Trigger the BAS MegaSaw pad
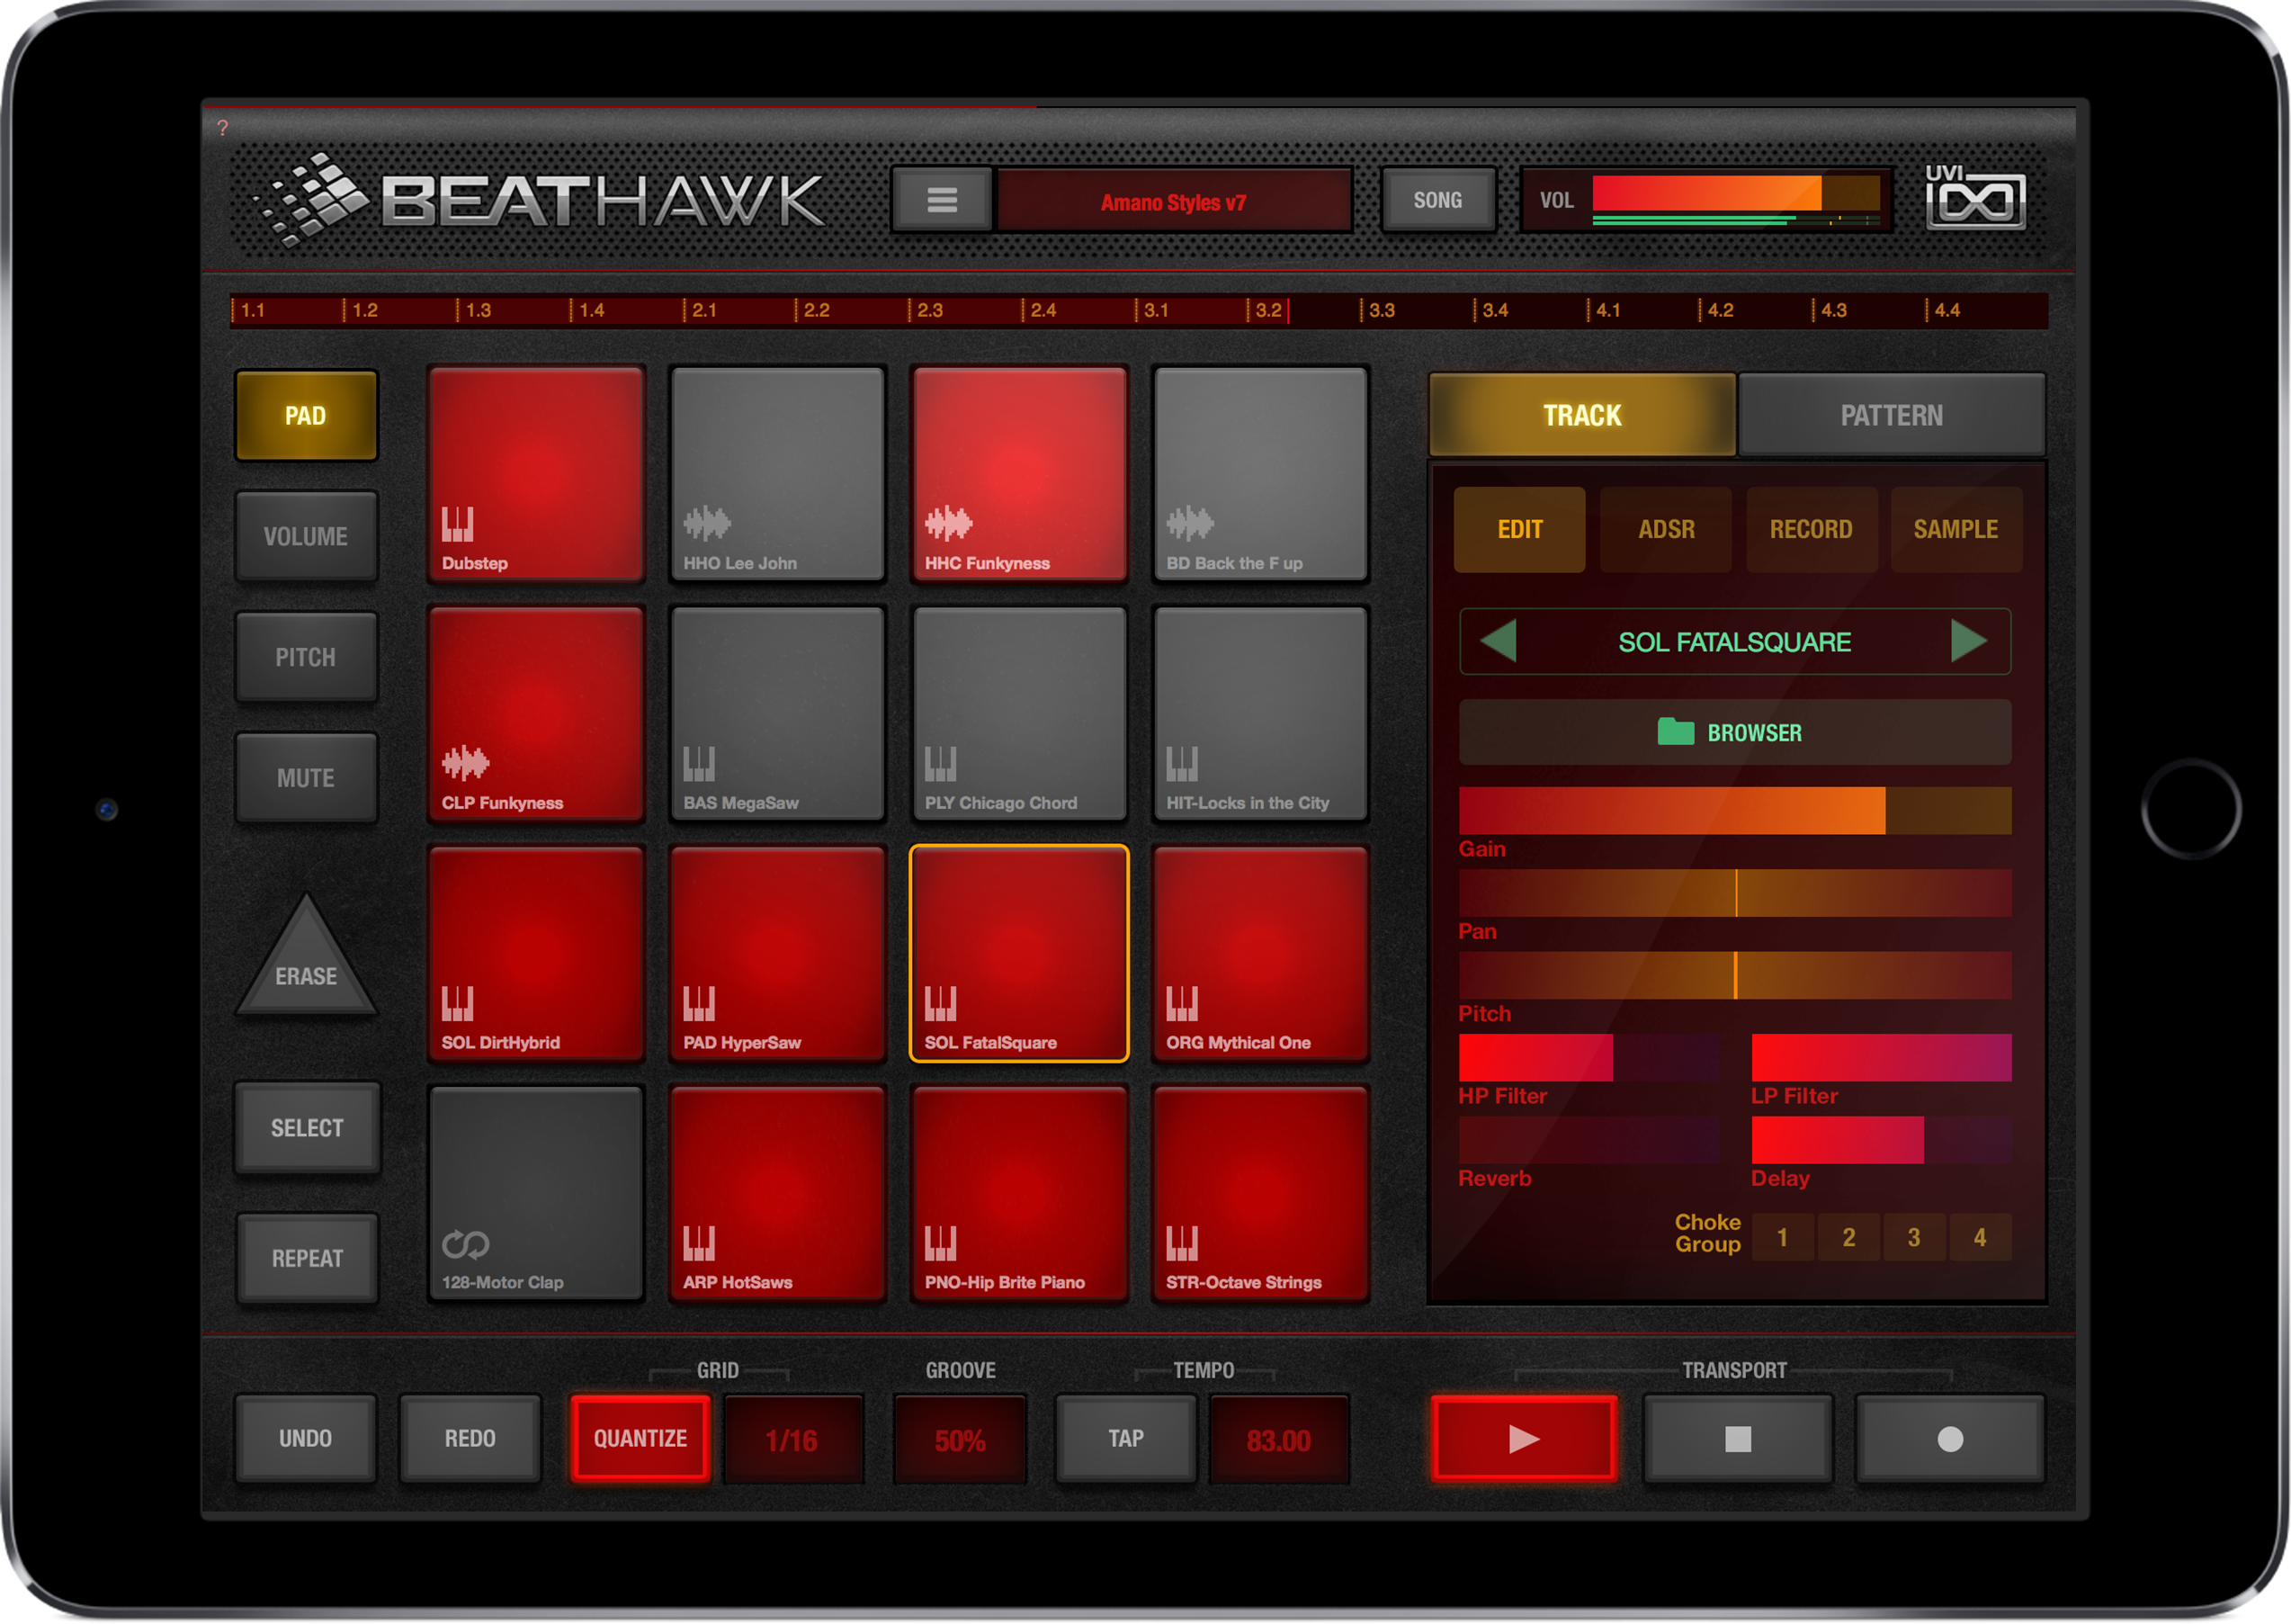 [778, 714]
